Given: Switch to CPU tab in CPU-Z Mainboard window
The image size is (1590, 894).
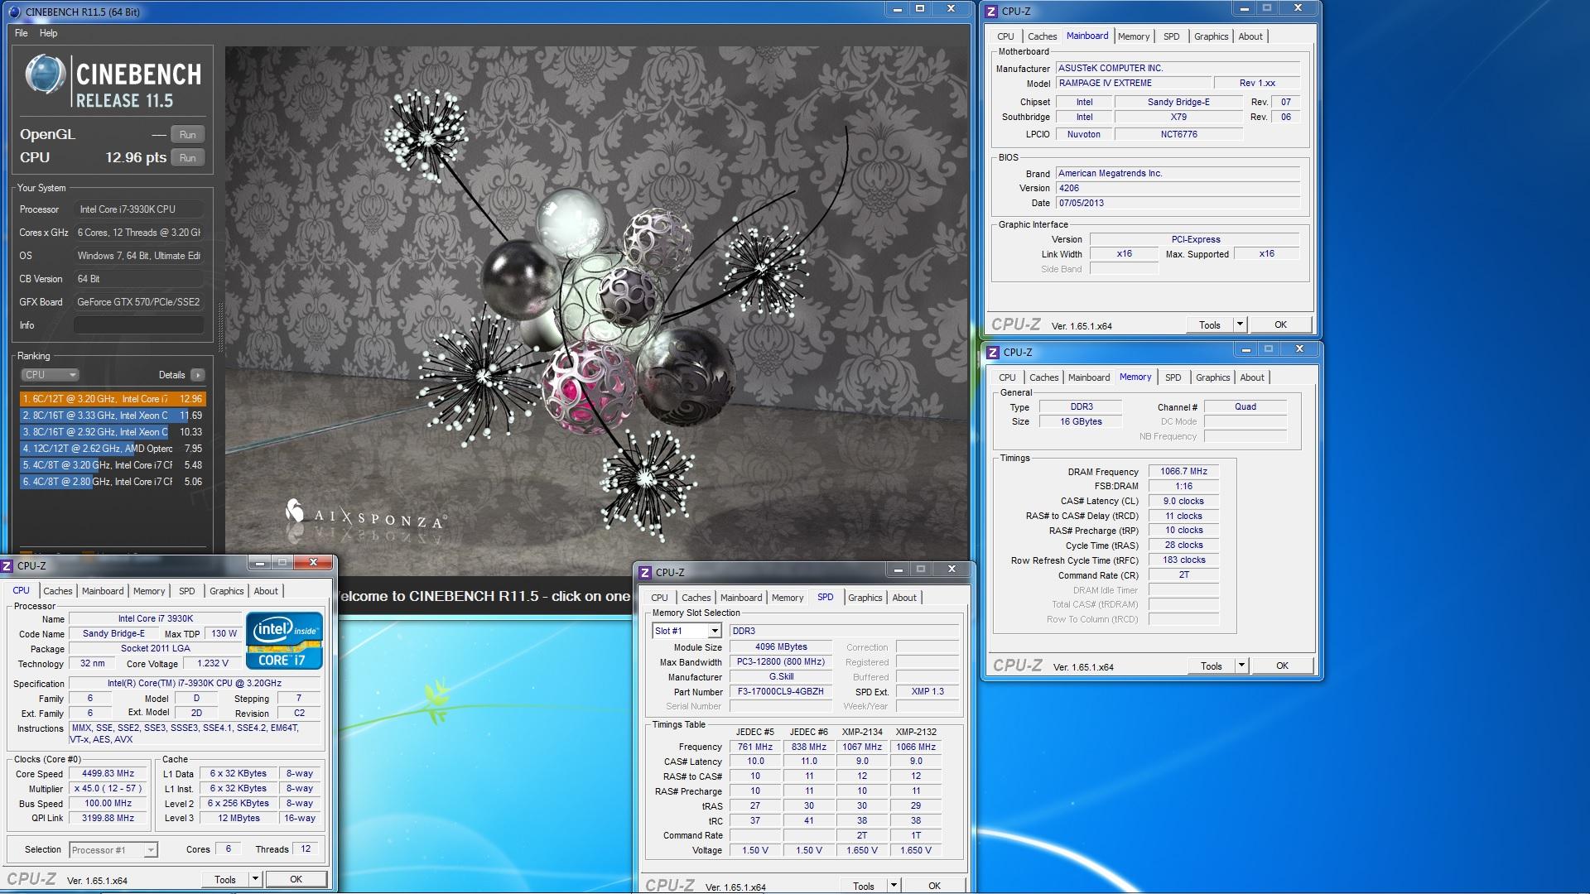Looking at the screenshot, I should (1005, 36).
